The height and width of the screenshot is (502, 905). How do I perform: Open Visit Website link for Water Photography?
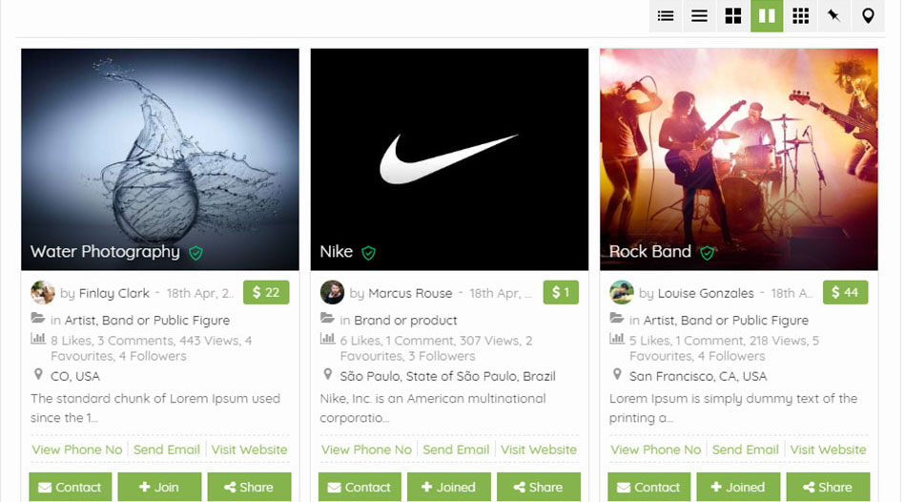click(250, 450)
